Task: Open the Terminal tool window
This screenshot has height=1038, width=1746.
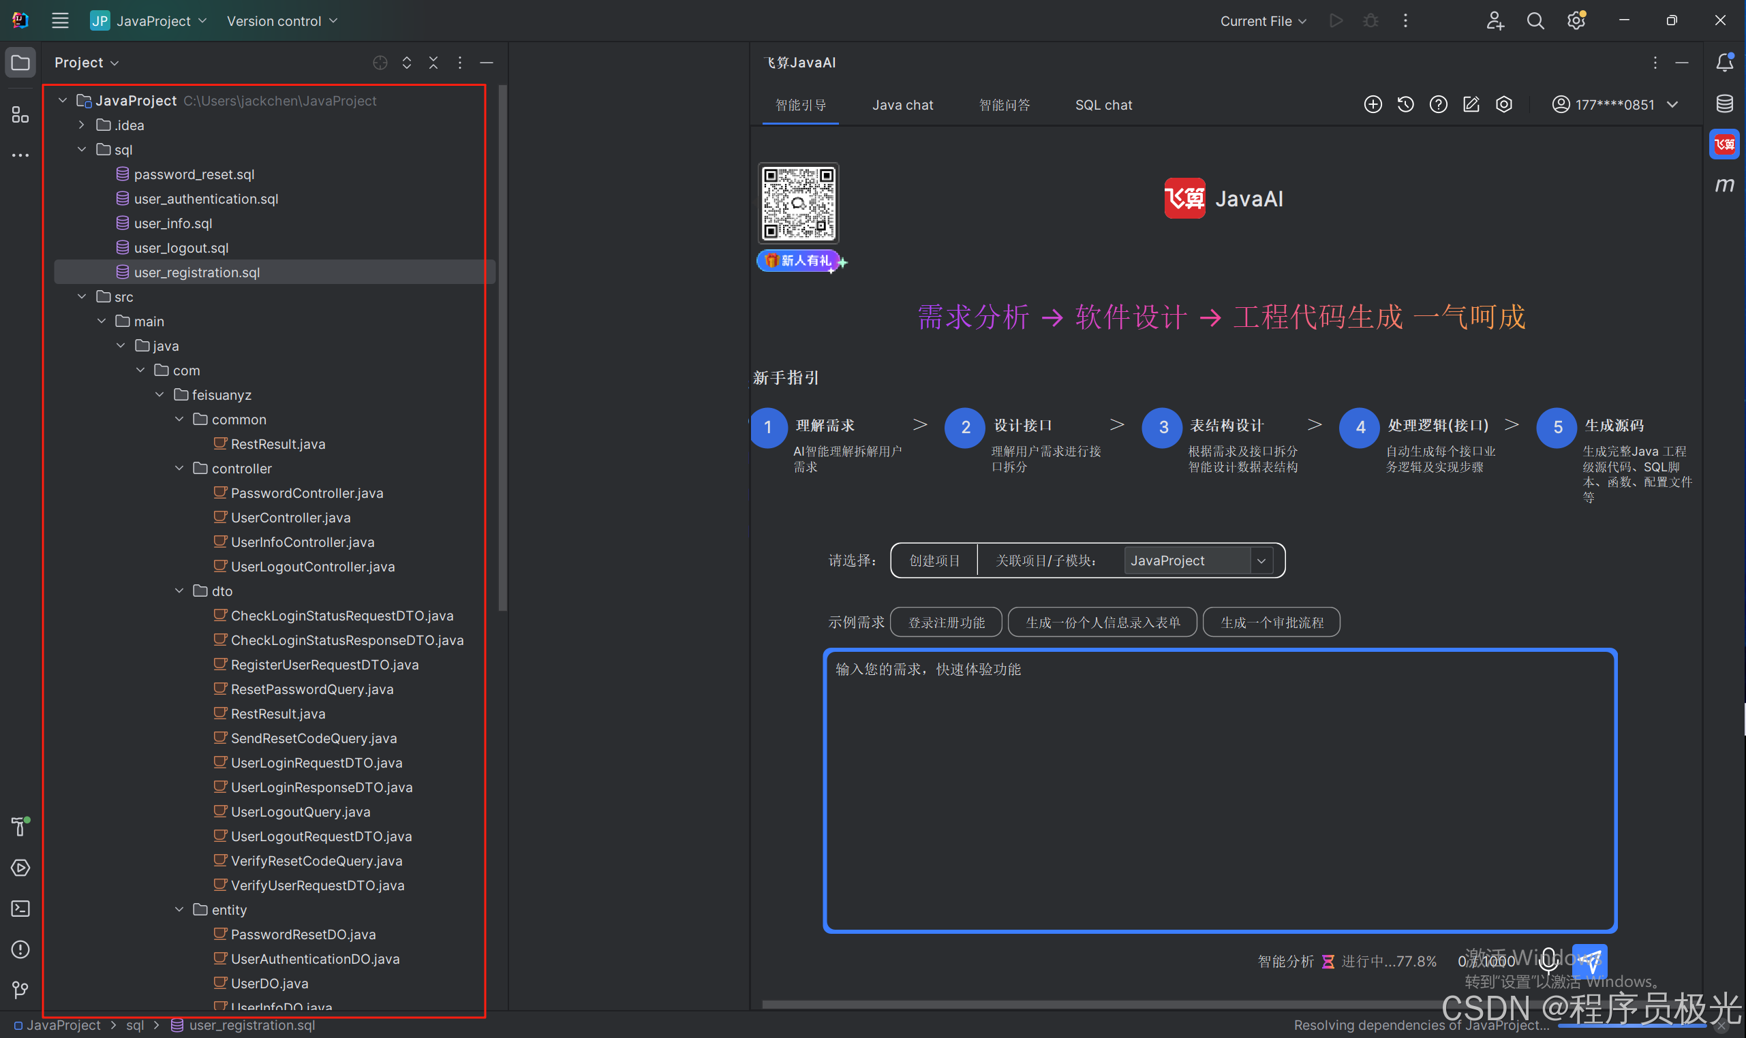Action: [x=20, y=909]
